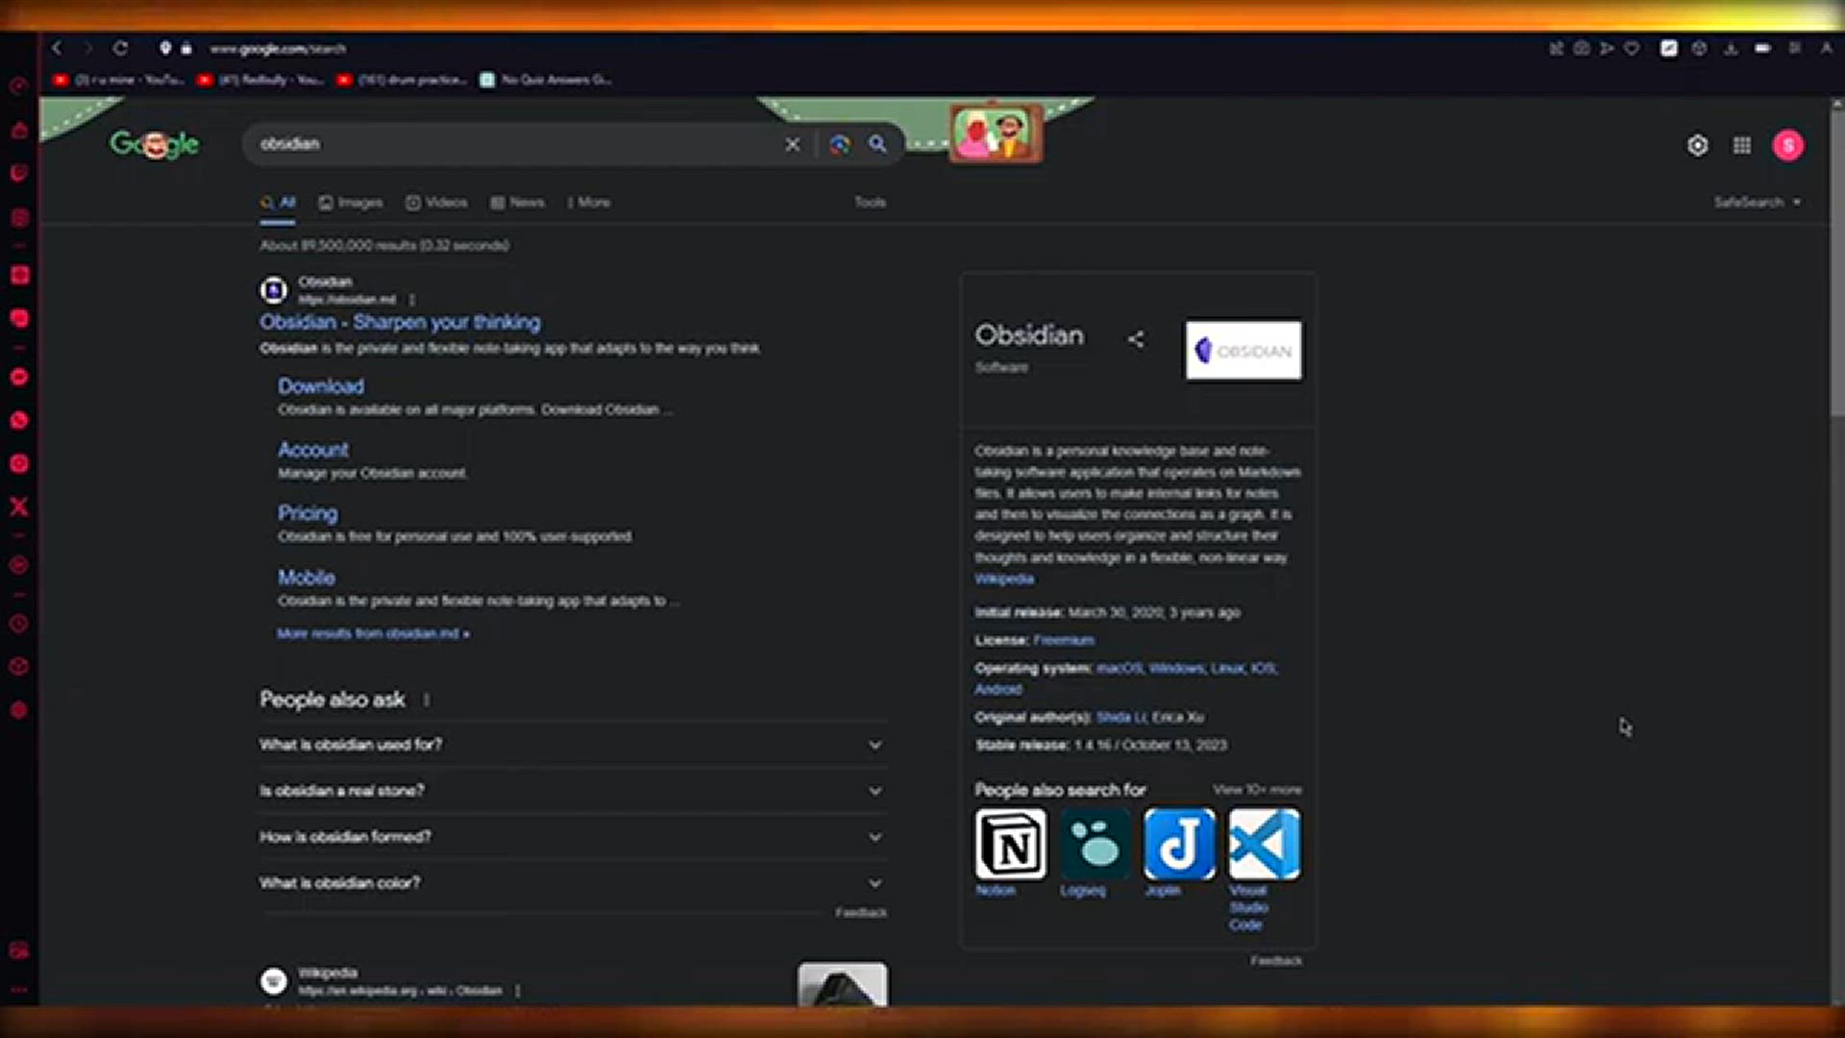
Task: Open the site lock security icon
Action: pyautogui.click(x=186, y=48)
